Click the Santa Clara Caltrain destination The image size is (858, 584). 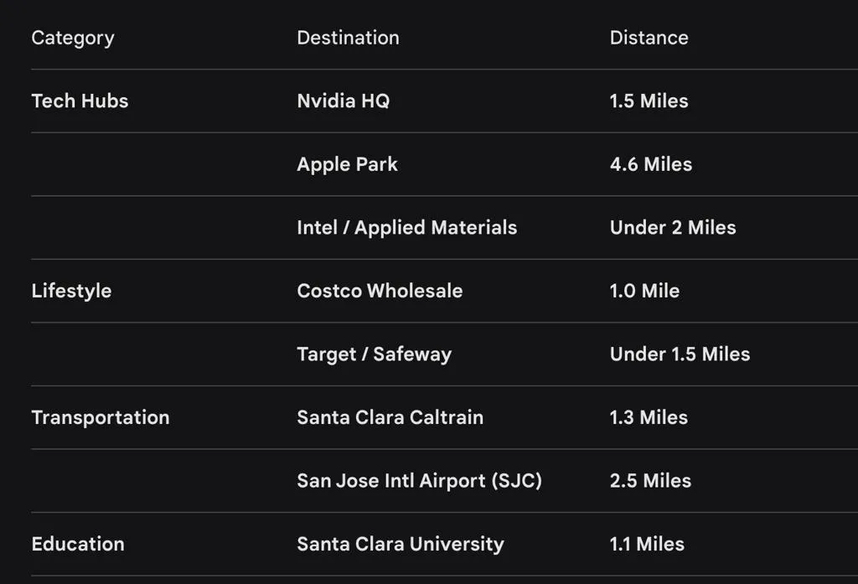390,417
